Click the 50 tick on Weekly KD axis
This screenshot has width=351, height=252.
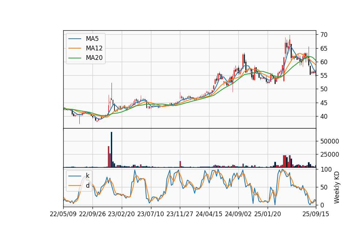[x=324, y=187]
